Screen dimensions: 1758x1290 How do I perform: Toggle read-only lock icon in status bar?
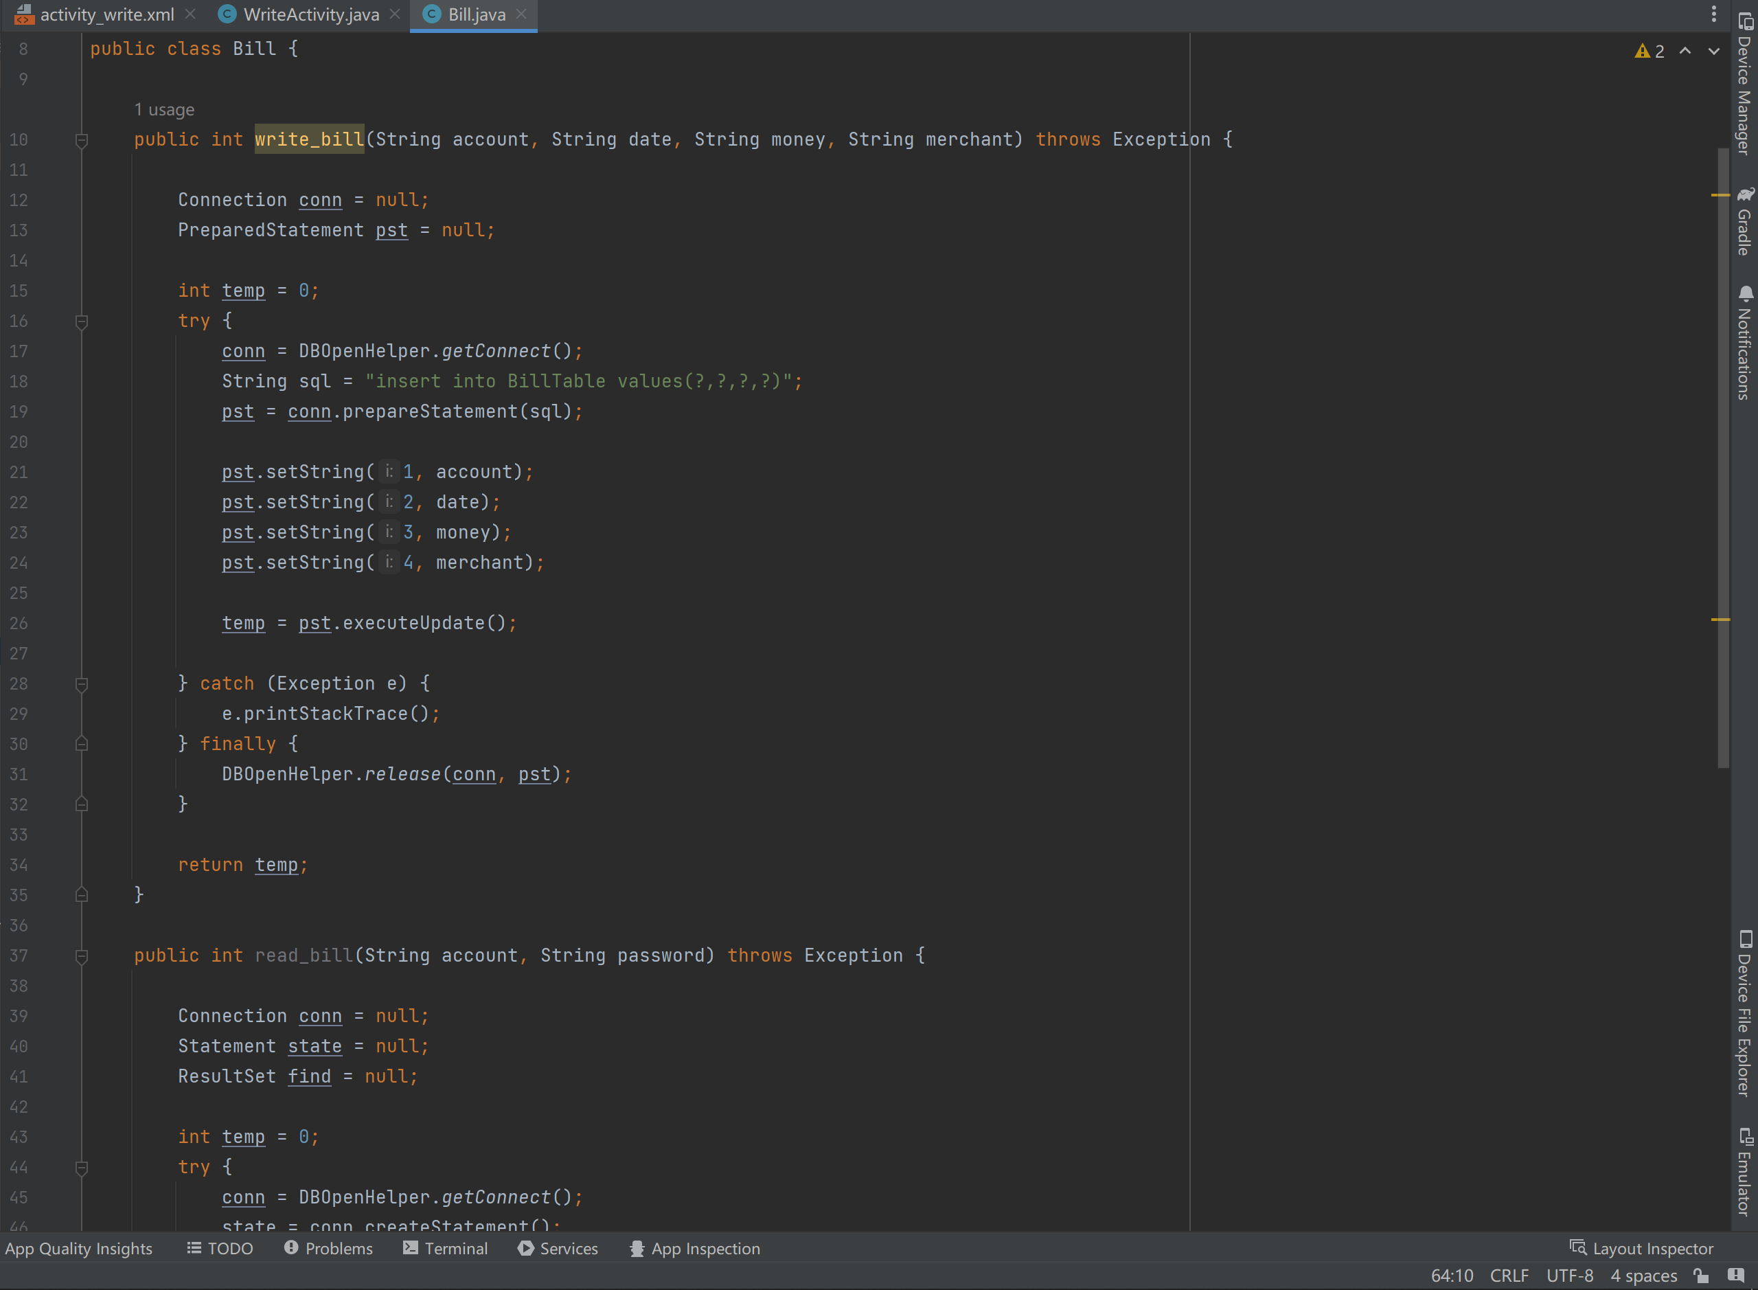pyautogui.click(x=1702, y=1276)
